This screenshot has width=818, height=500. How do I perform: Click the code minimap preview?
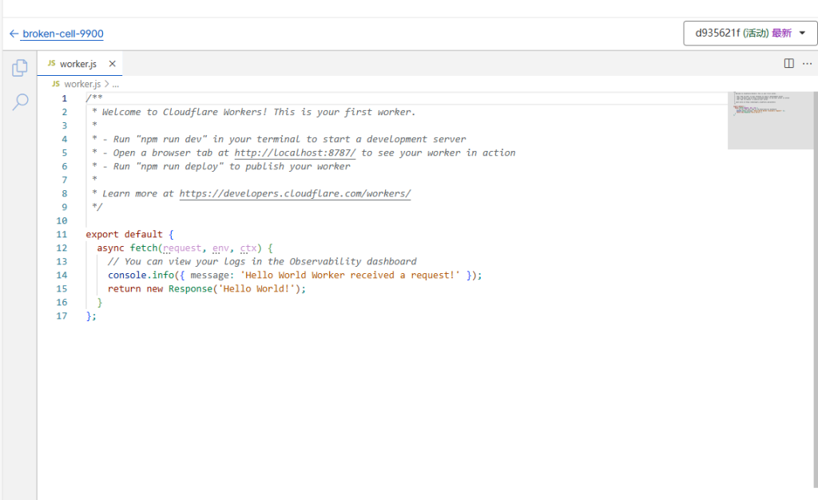(771, 120)
